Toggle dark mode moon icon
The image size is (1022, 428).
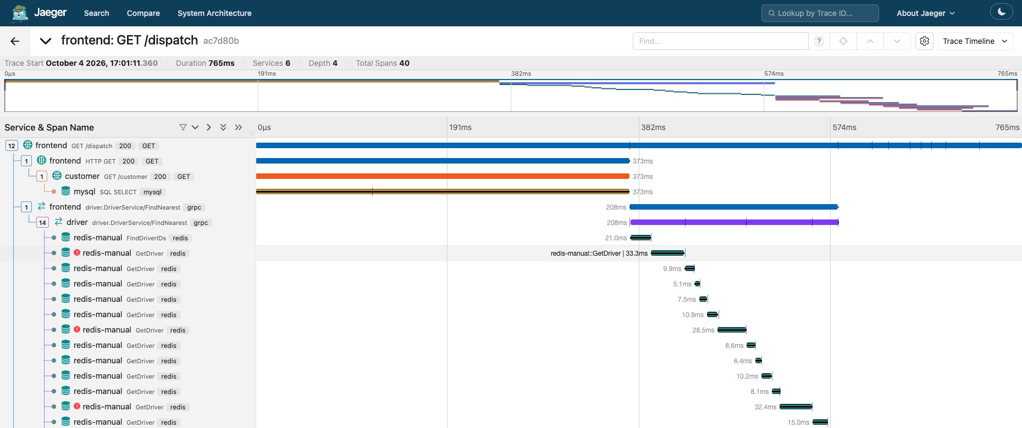point(1001,12)
